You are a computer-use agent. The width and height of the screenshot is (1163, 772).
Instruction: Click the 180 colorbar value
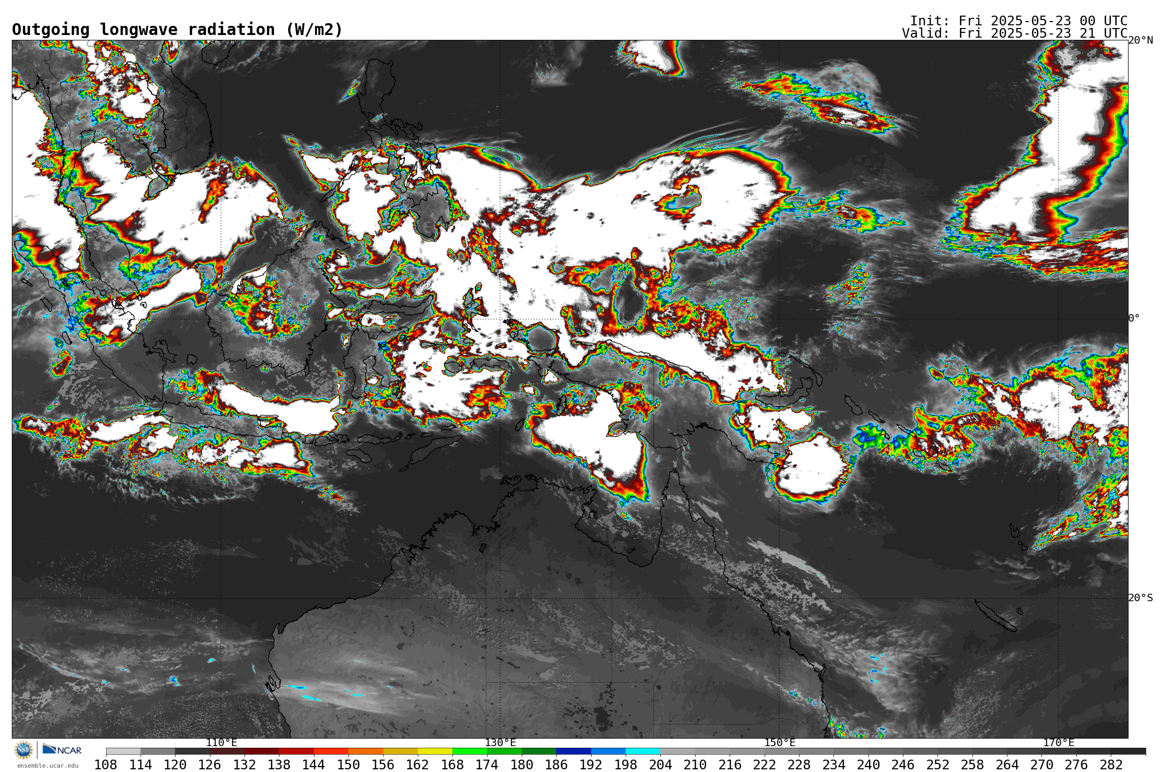point(522,764)
